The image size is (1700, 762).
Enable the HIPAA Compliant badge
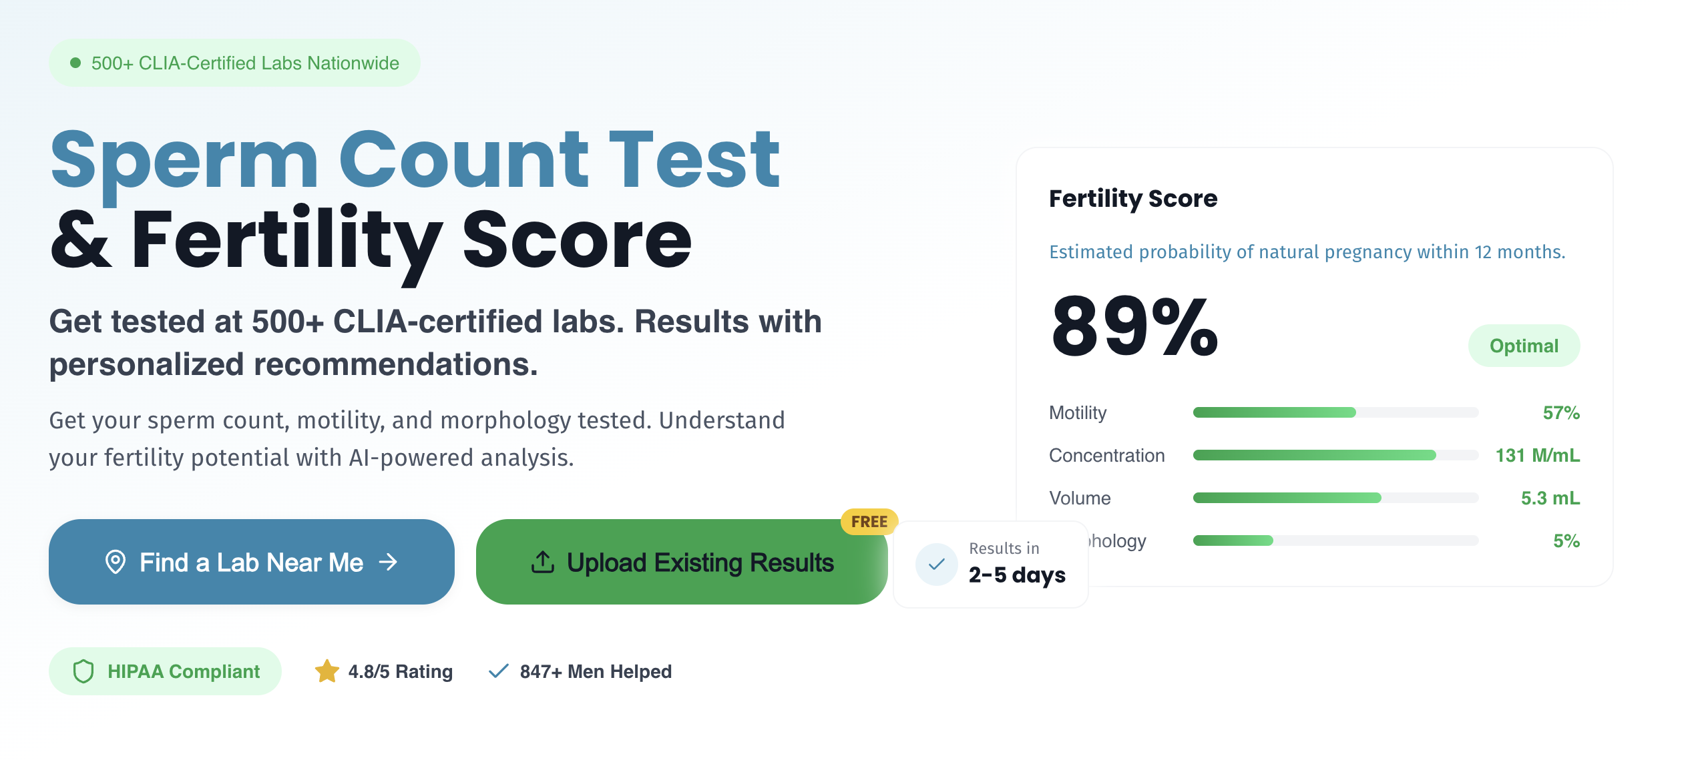(164, 671)
